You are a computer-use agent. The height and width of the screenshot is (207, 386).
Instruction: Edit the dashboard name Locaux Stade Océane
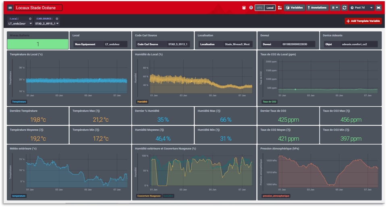[38, 8]
